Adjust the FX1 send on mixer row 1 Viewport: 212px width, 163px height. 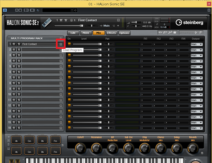[146, 44]
